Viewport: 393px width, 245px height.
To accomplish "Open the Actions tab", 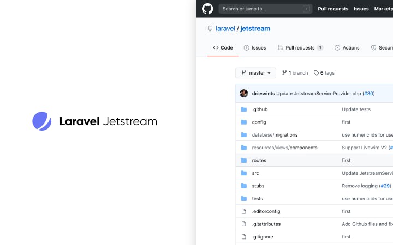I will click(x=347, y=47).
